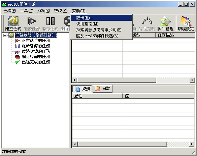Collapse the 任務狀態 tree root node

coord(5,36)
